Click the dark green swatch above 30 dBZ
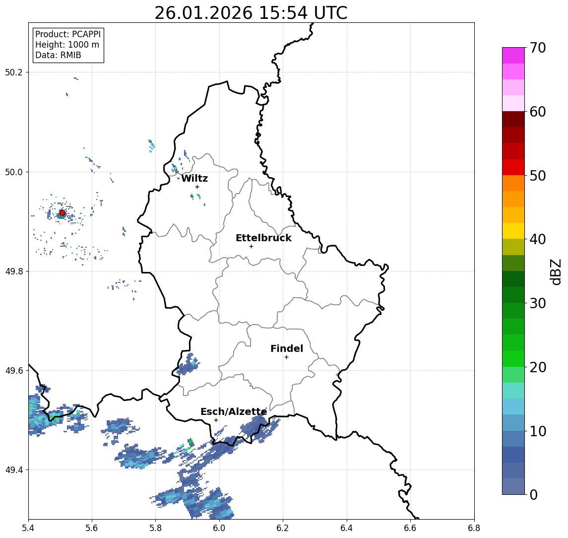Screen dimensions: 568x538 pyautogui.click(x=513, y=295)
